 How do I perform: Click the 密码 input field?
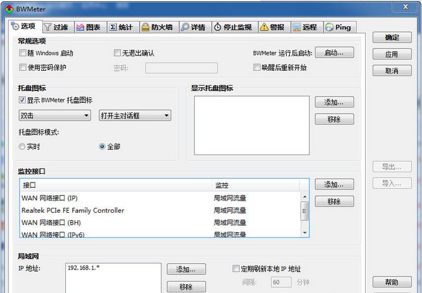click(182, 68)
